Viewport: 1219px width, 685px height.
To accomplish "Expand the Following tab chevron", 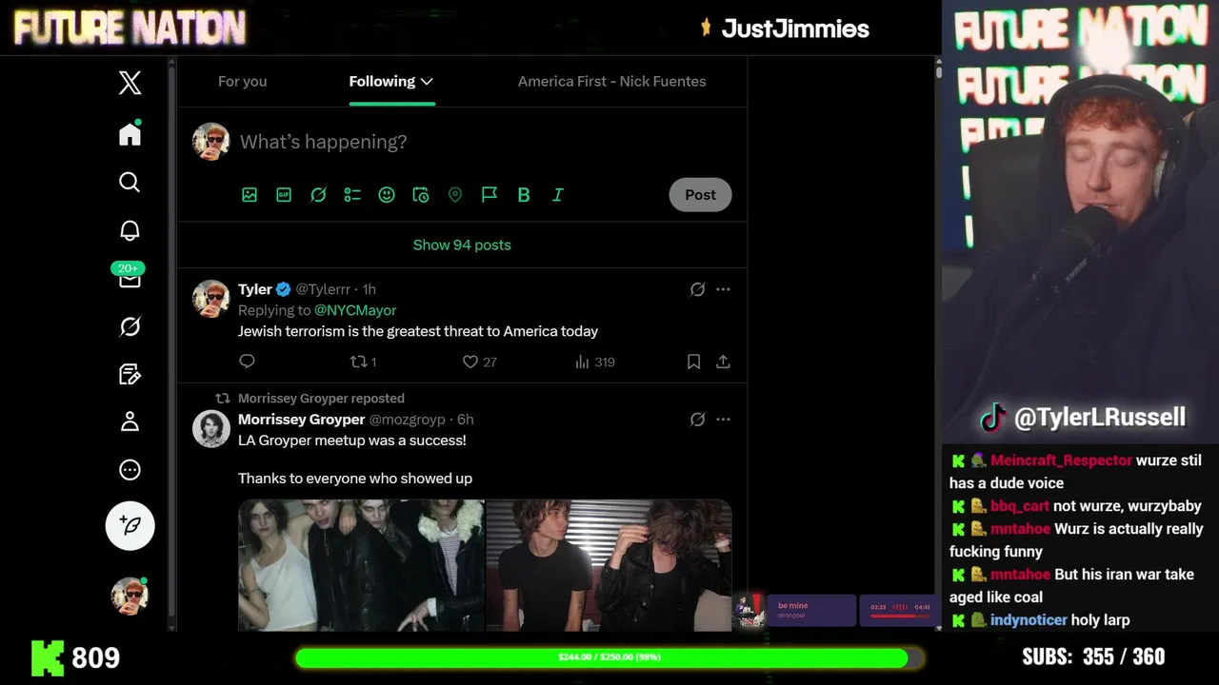I will click(427, 82).
